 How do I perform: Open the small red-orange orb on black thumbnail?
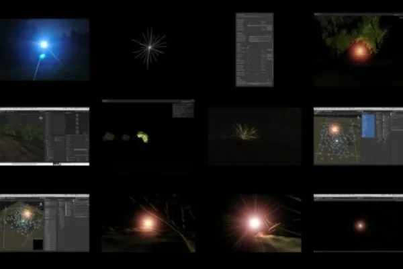(x=358, y=223)
